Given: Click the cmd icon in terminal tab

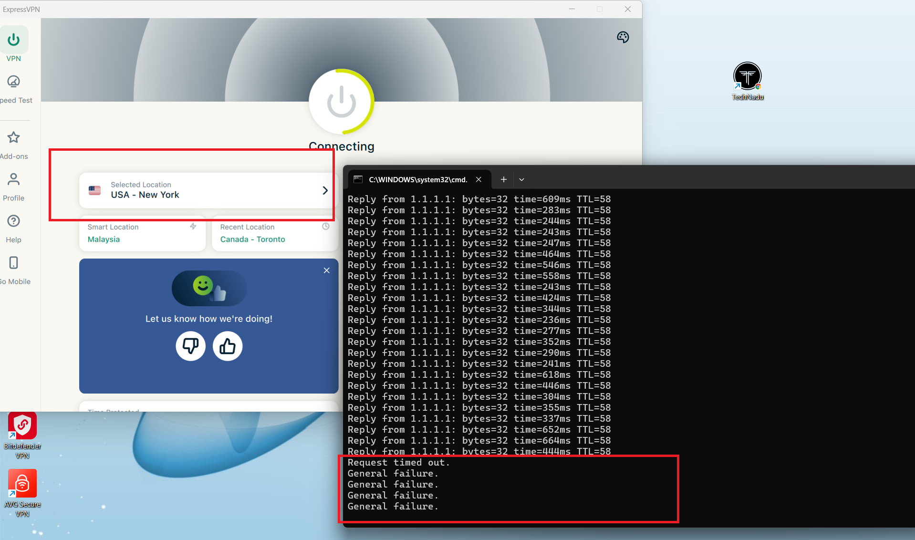Looking at the screenshot, I should click(358, 179).
